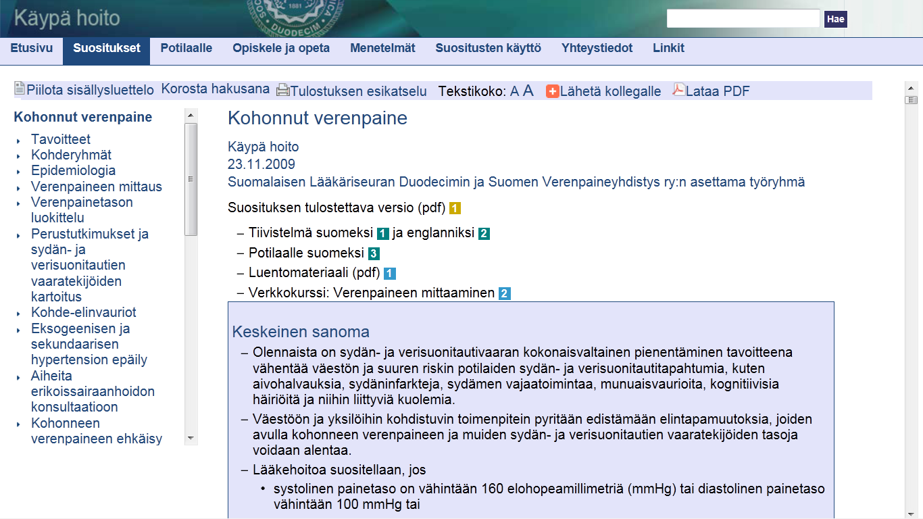Click Lähetä kollegalle link
Image resolution: width=923 pixels, height=519 pixels.
pyautogui.click(x=610, y=91)
